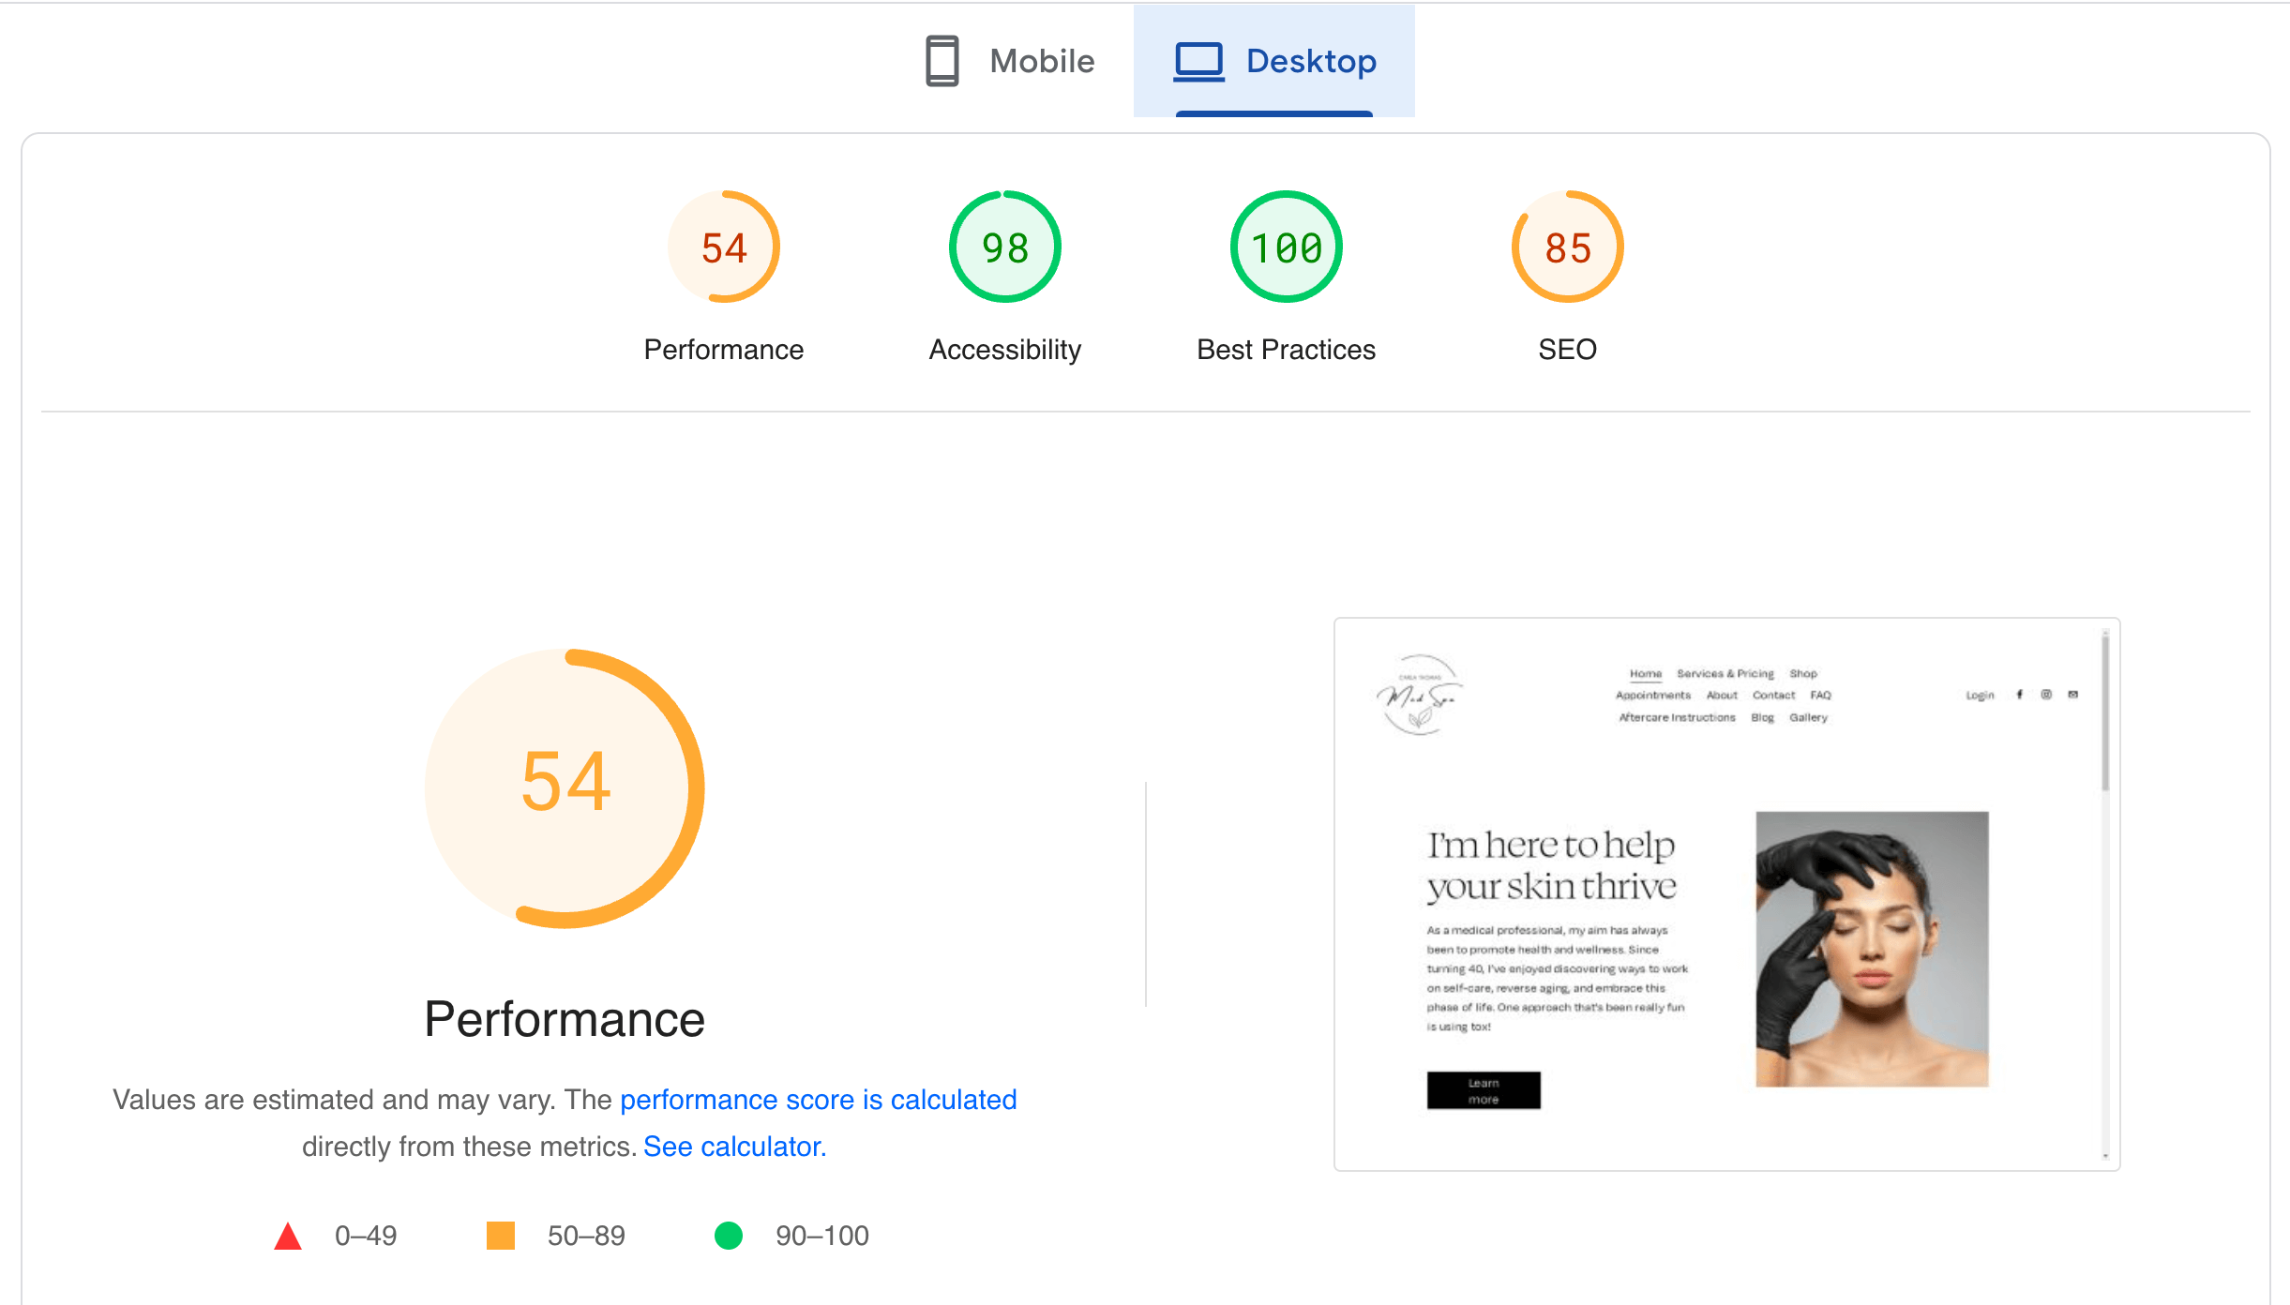2290x1305 pixels.
Task: Click the '90–100' legend text
Action: [x=822, y=1236]
